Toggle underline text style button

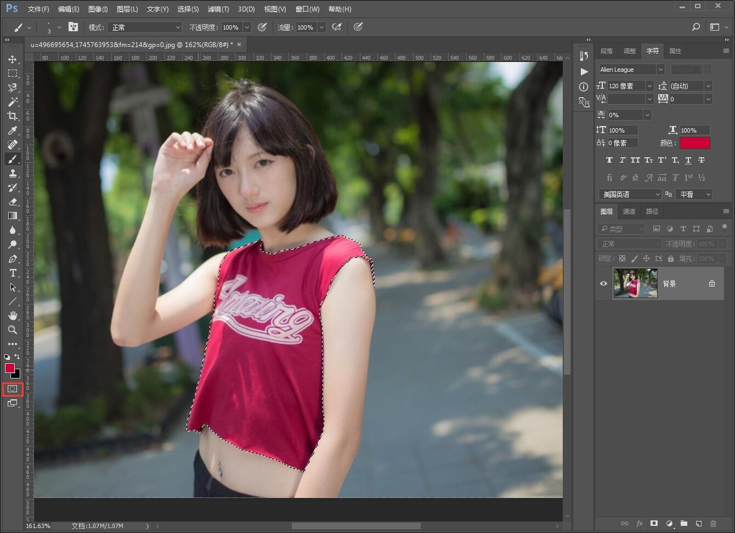pos(688,161)
